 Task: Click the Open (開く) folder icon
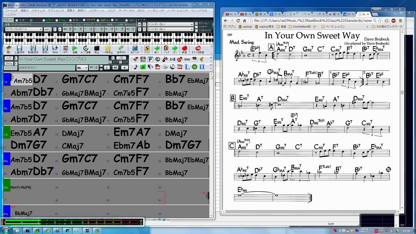point(9,49)
